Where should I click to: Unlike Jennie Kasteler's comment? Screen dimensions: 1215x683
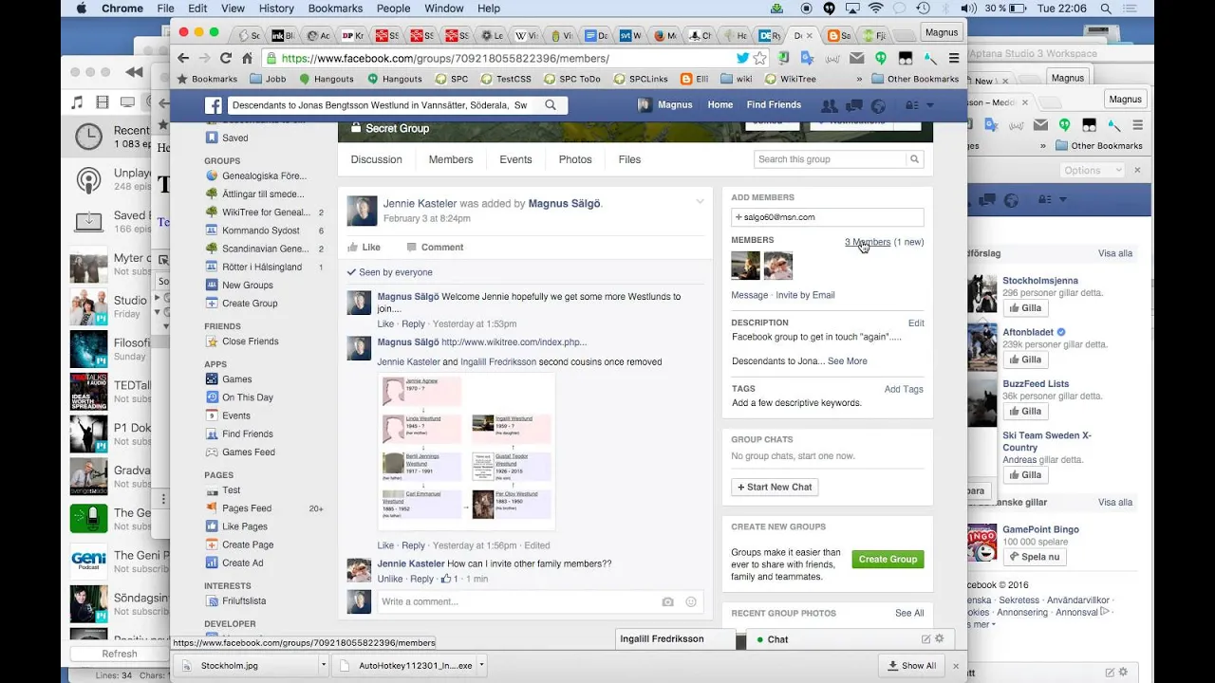click(390, 579)
